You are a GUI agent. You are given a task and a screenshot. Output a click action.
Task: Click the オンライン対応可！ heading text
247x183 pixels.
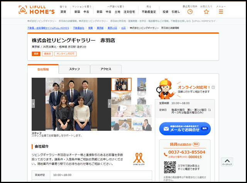[x=194, y=87]
